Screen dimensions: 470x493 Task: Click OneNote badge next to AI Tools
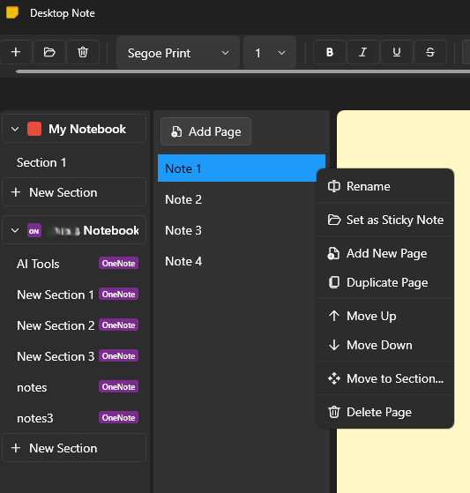pos(118,263)
